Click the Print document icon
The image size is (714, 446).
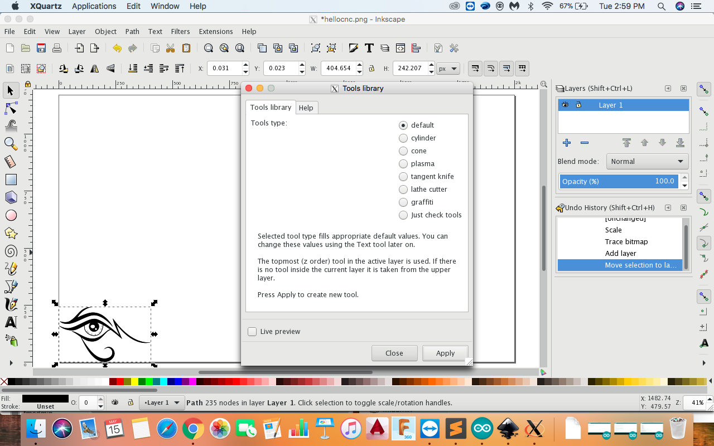click(57, 48)
